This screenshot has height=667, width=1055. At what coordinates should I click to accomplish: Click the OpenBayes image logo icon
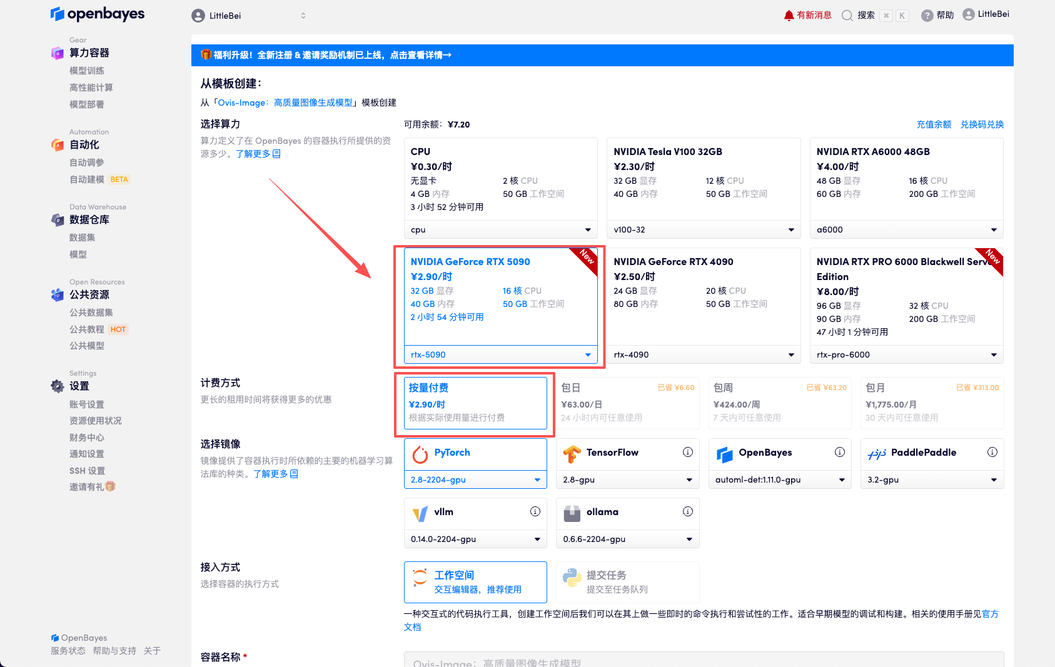725,454
